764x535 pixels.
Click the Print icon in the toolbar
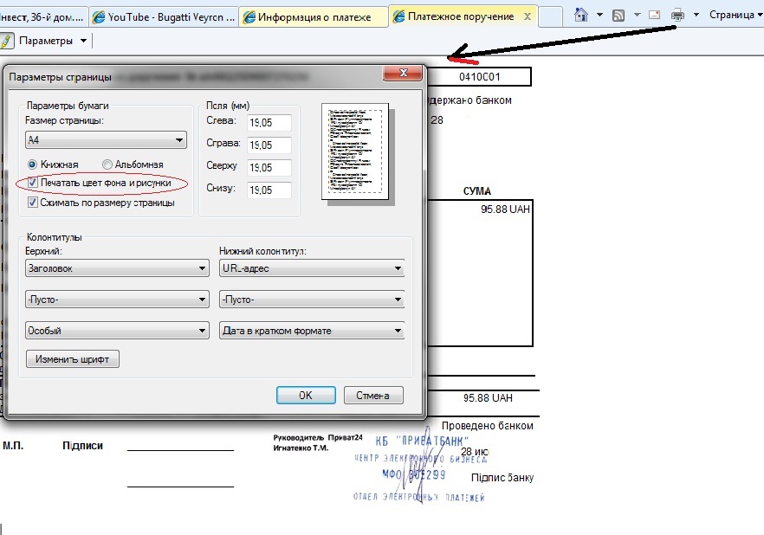pyautogui.click(x=677, y=15)
